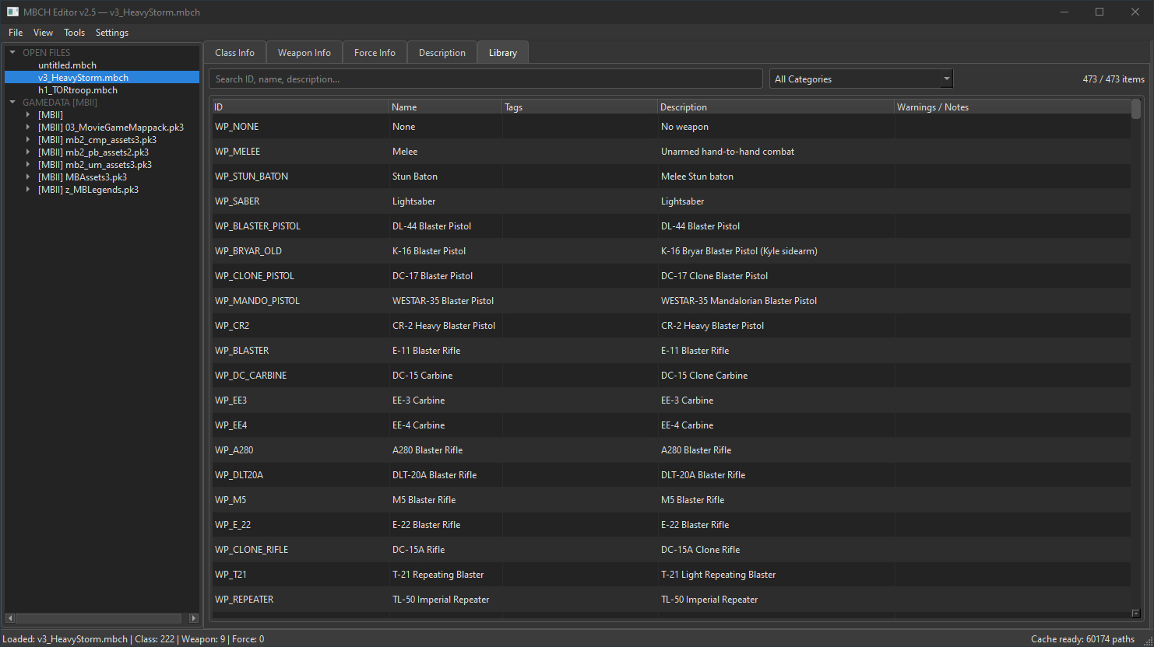Select v3_HeavyStorm.mbch in open files

[83, 78]
